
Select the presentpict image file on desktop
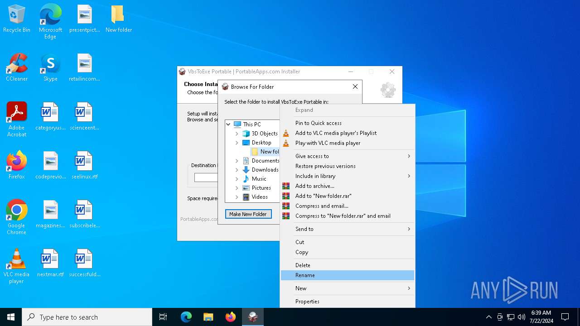click(84, 19)
